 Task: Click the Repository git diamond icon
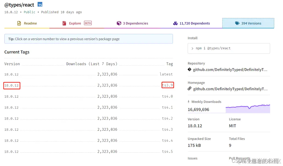189,69
